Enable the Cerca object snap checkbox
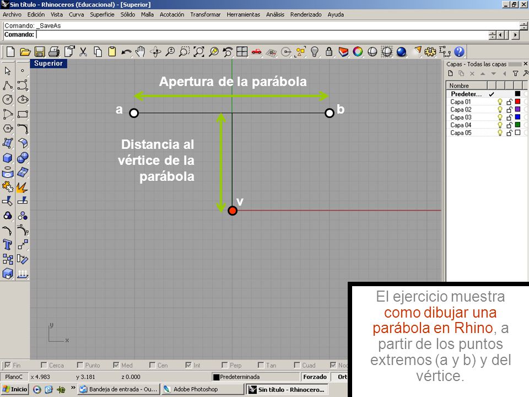The image size is (529, 397). [x=44, y=365]
